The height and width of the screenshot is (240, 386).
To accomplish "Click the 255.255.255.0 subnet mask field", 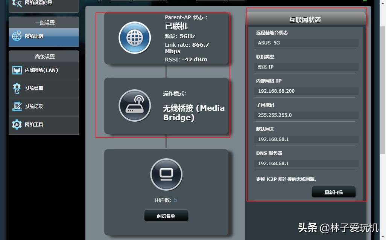I will point(306,115).
